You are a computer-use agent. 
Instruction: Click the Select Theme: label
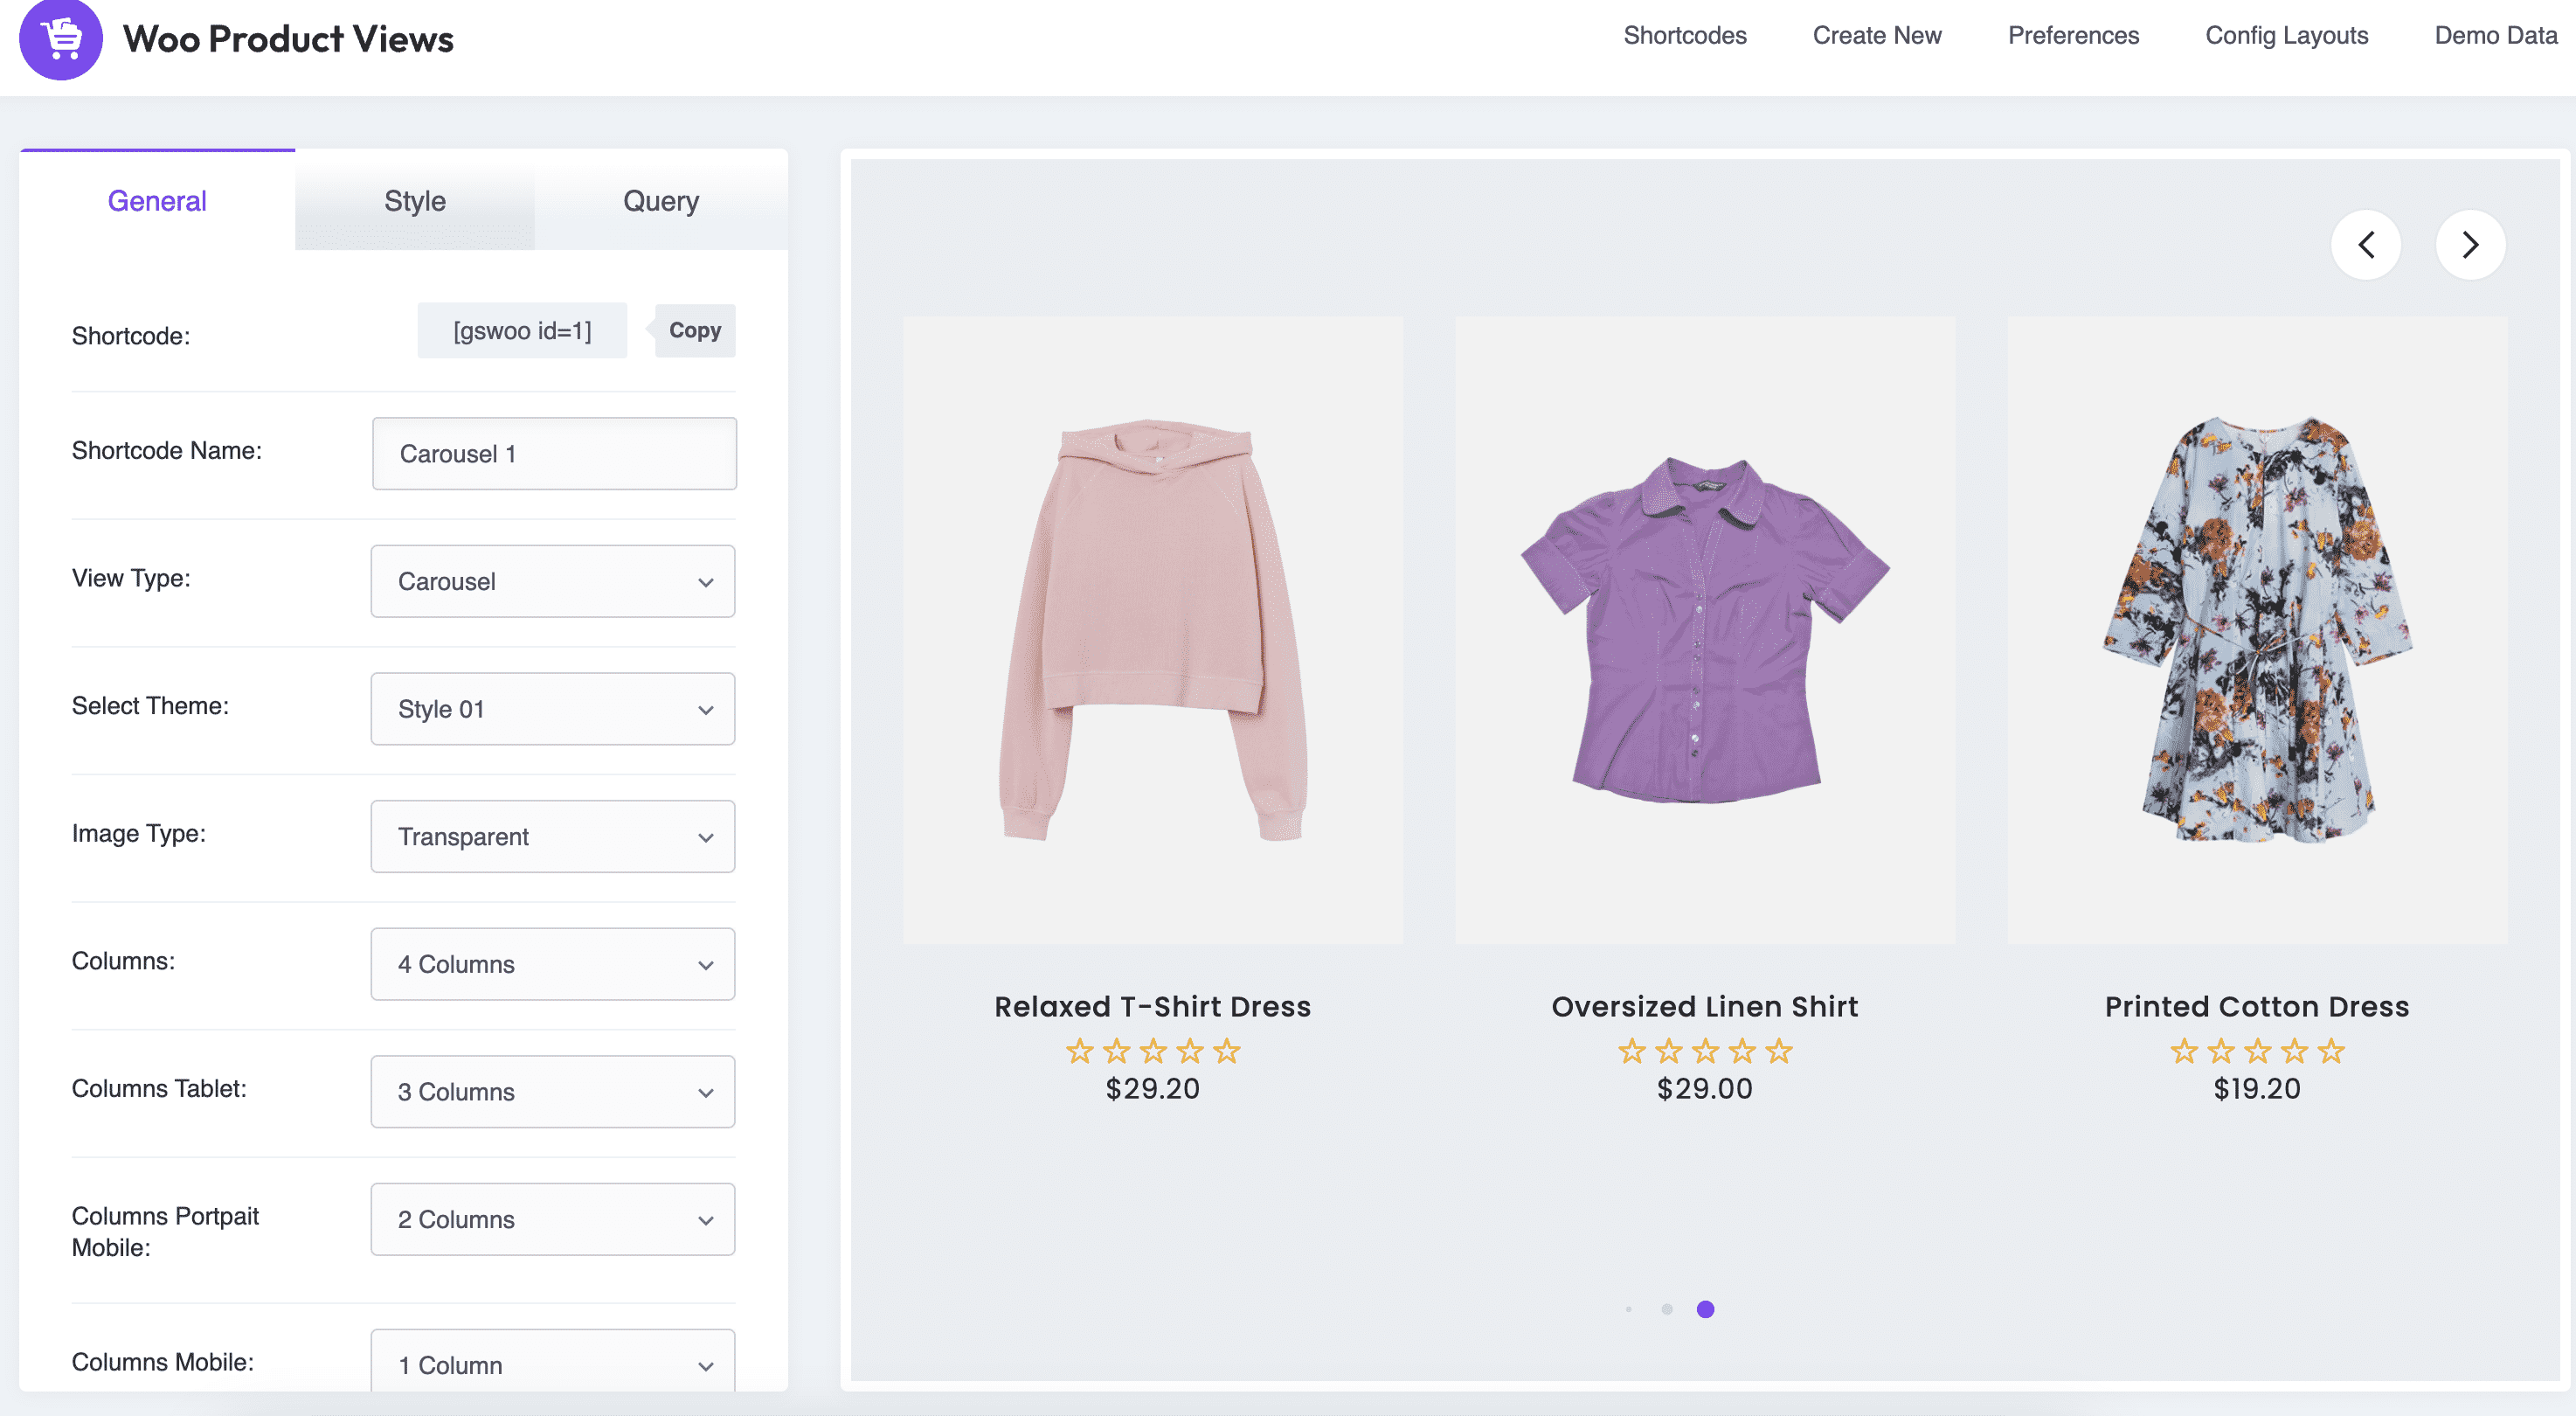[x=150, y=706]
